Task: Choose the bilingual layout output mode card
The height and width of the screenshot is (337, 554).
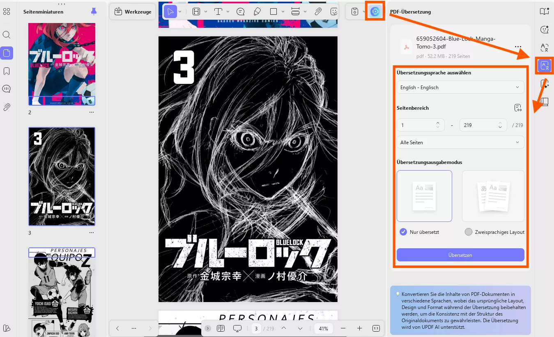Action: 493,196
